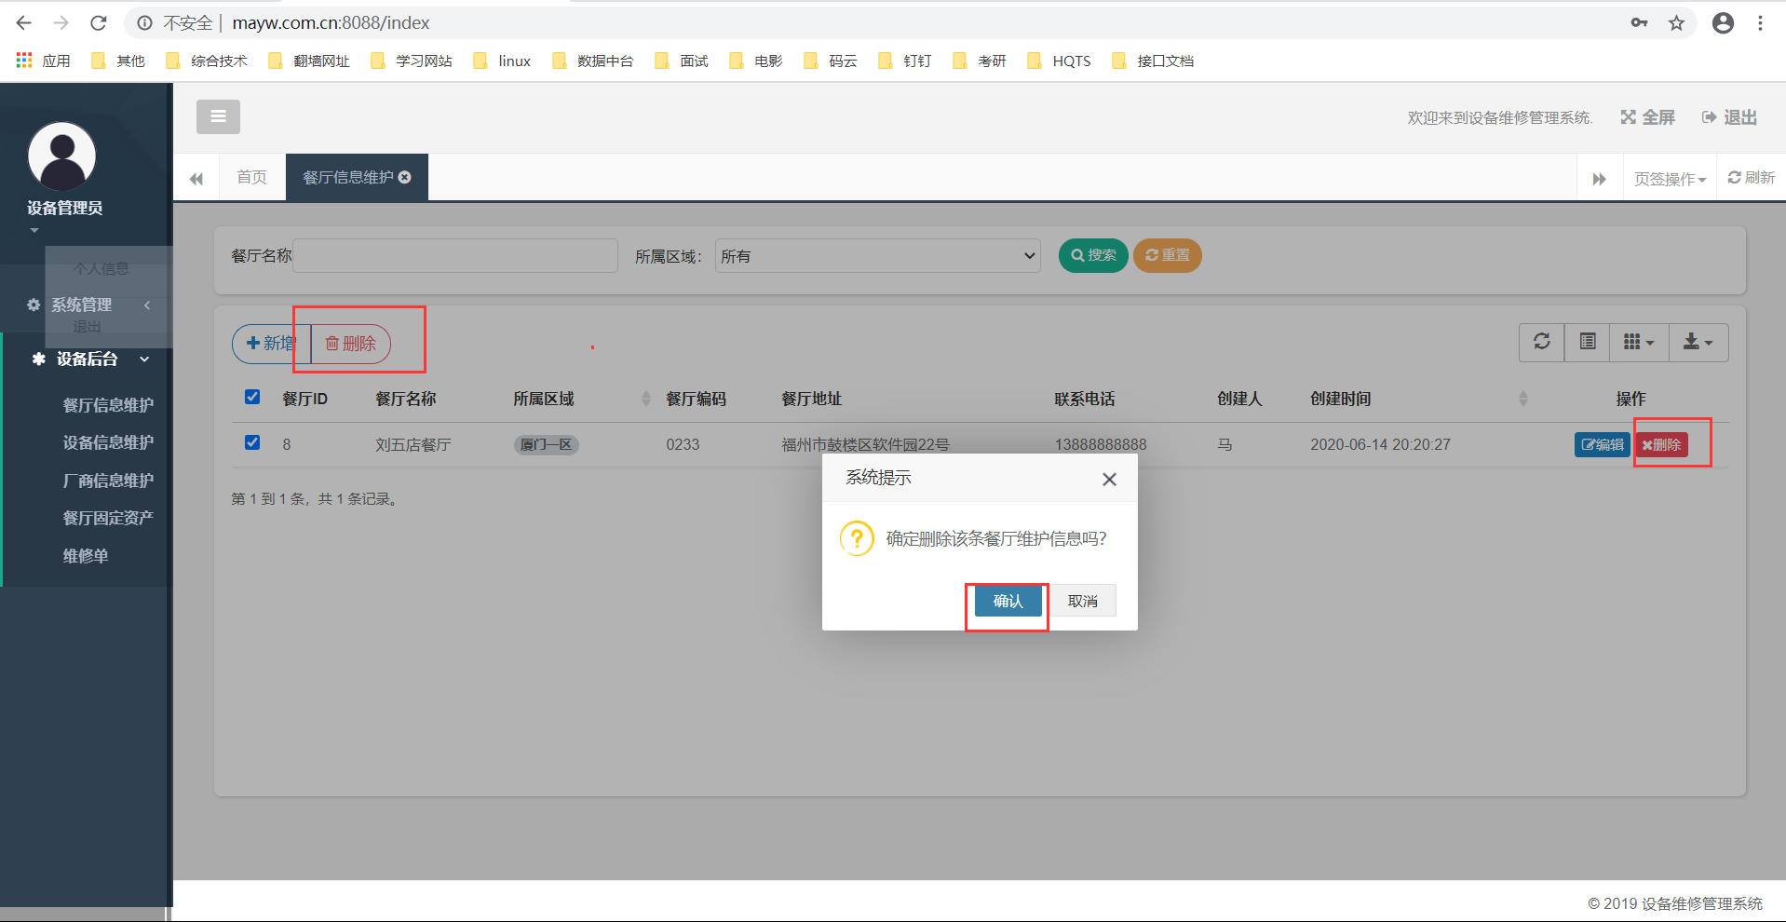Confirm deletion with 确认 button

(1008, 601)
